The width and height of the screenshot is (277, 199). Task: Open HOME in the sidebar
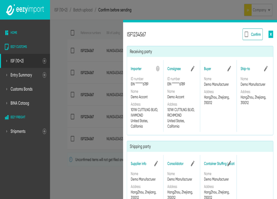(x=14, y=33)
